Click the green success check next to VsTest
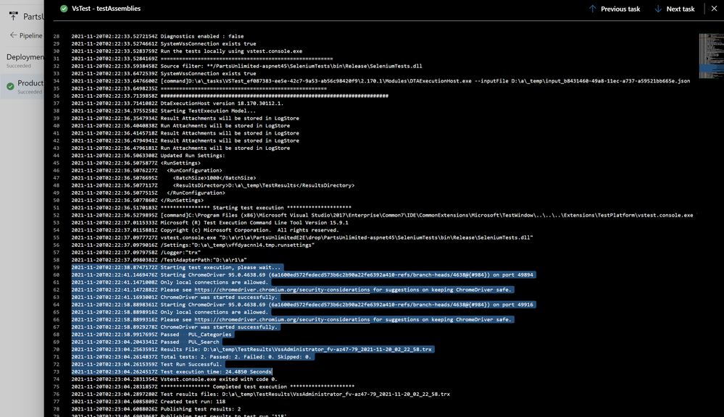The height and width of the screenshot is (417, 724). pos(64,8)
